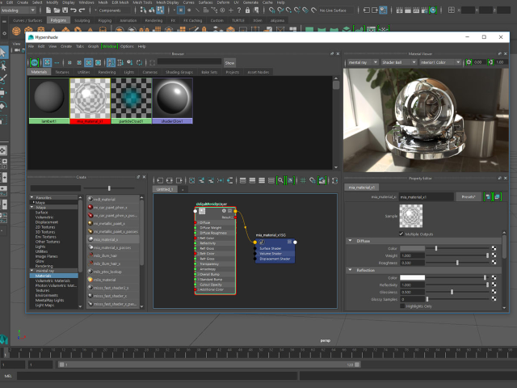Select Volumetric Materials in Create tree
Viewport: 517px width, 388px height.
tap(53, 280)
